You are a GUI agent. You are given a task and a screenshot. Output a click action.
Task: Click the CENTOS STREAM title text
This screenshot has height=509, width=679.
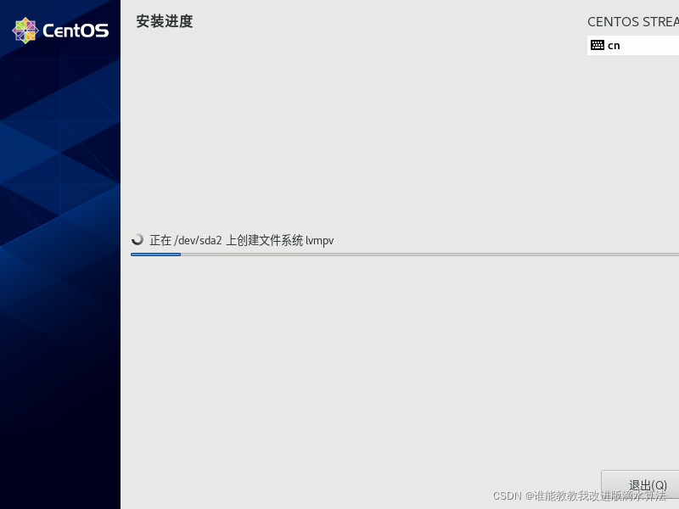click(633, 22)
